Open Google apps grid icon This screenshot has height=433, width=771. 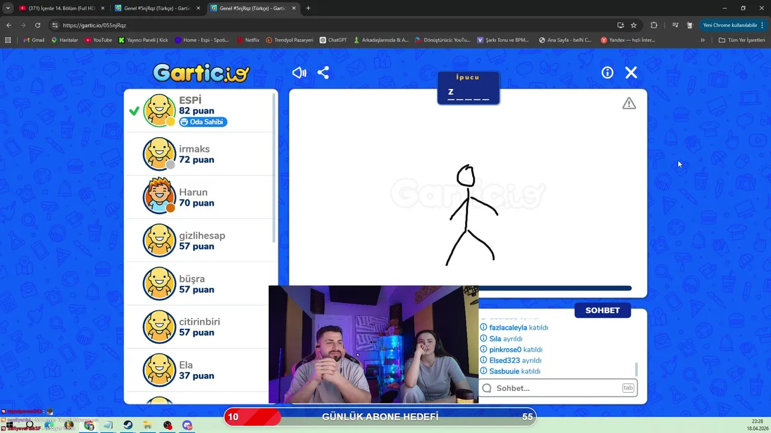[8, 40]
